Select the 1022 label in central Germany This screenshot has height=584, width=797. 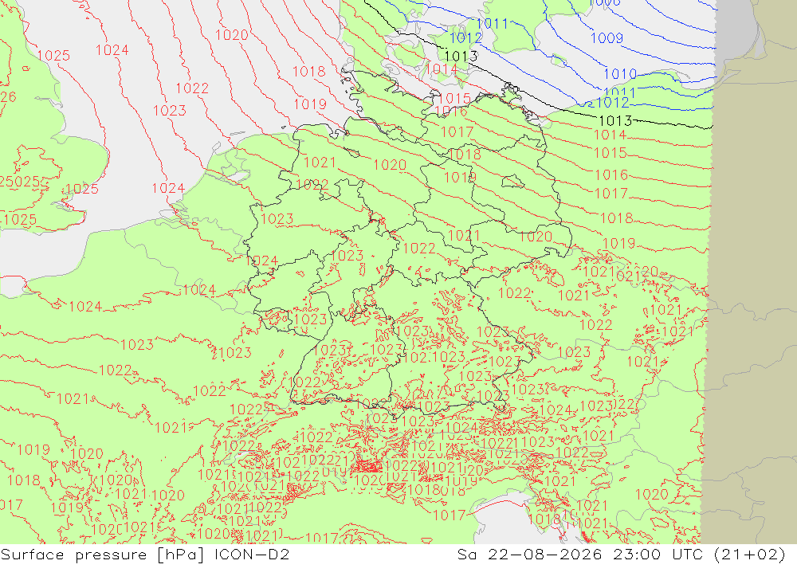[x=419, y=248]
